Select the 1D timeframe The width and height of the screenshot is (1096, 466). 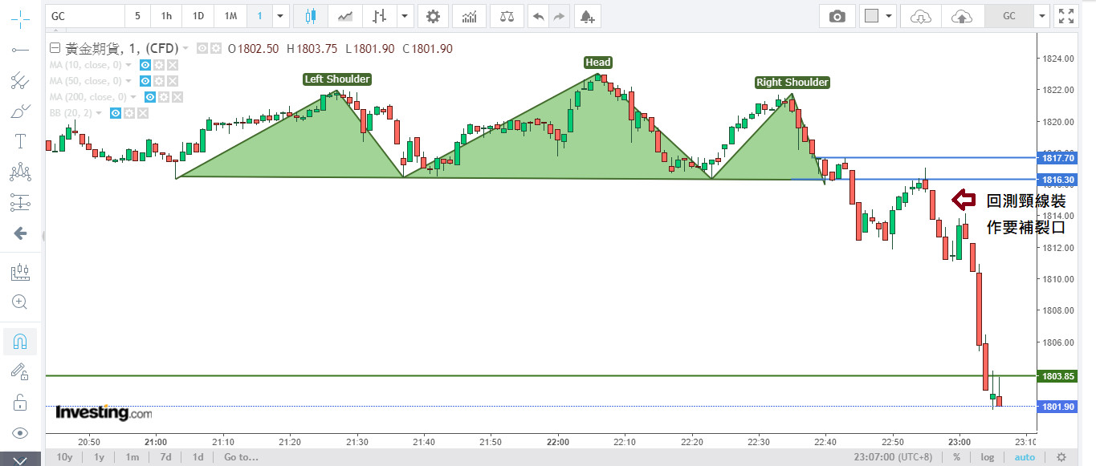197,16
